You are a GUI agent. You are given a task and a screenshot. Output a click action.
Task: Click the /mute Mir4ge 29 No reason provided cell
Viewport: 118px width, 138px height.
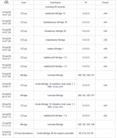tap(55, 133)
